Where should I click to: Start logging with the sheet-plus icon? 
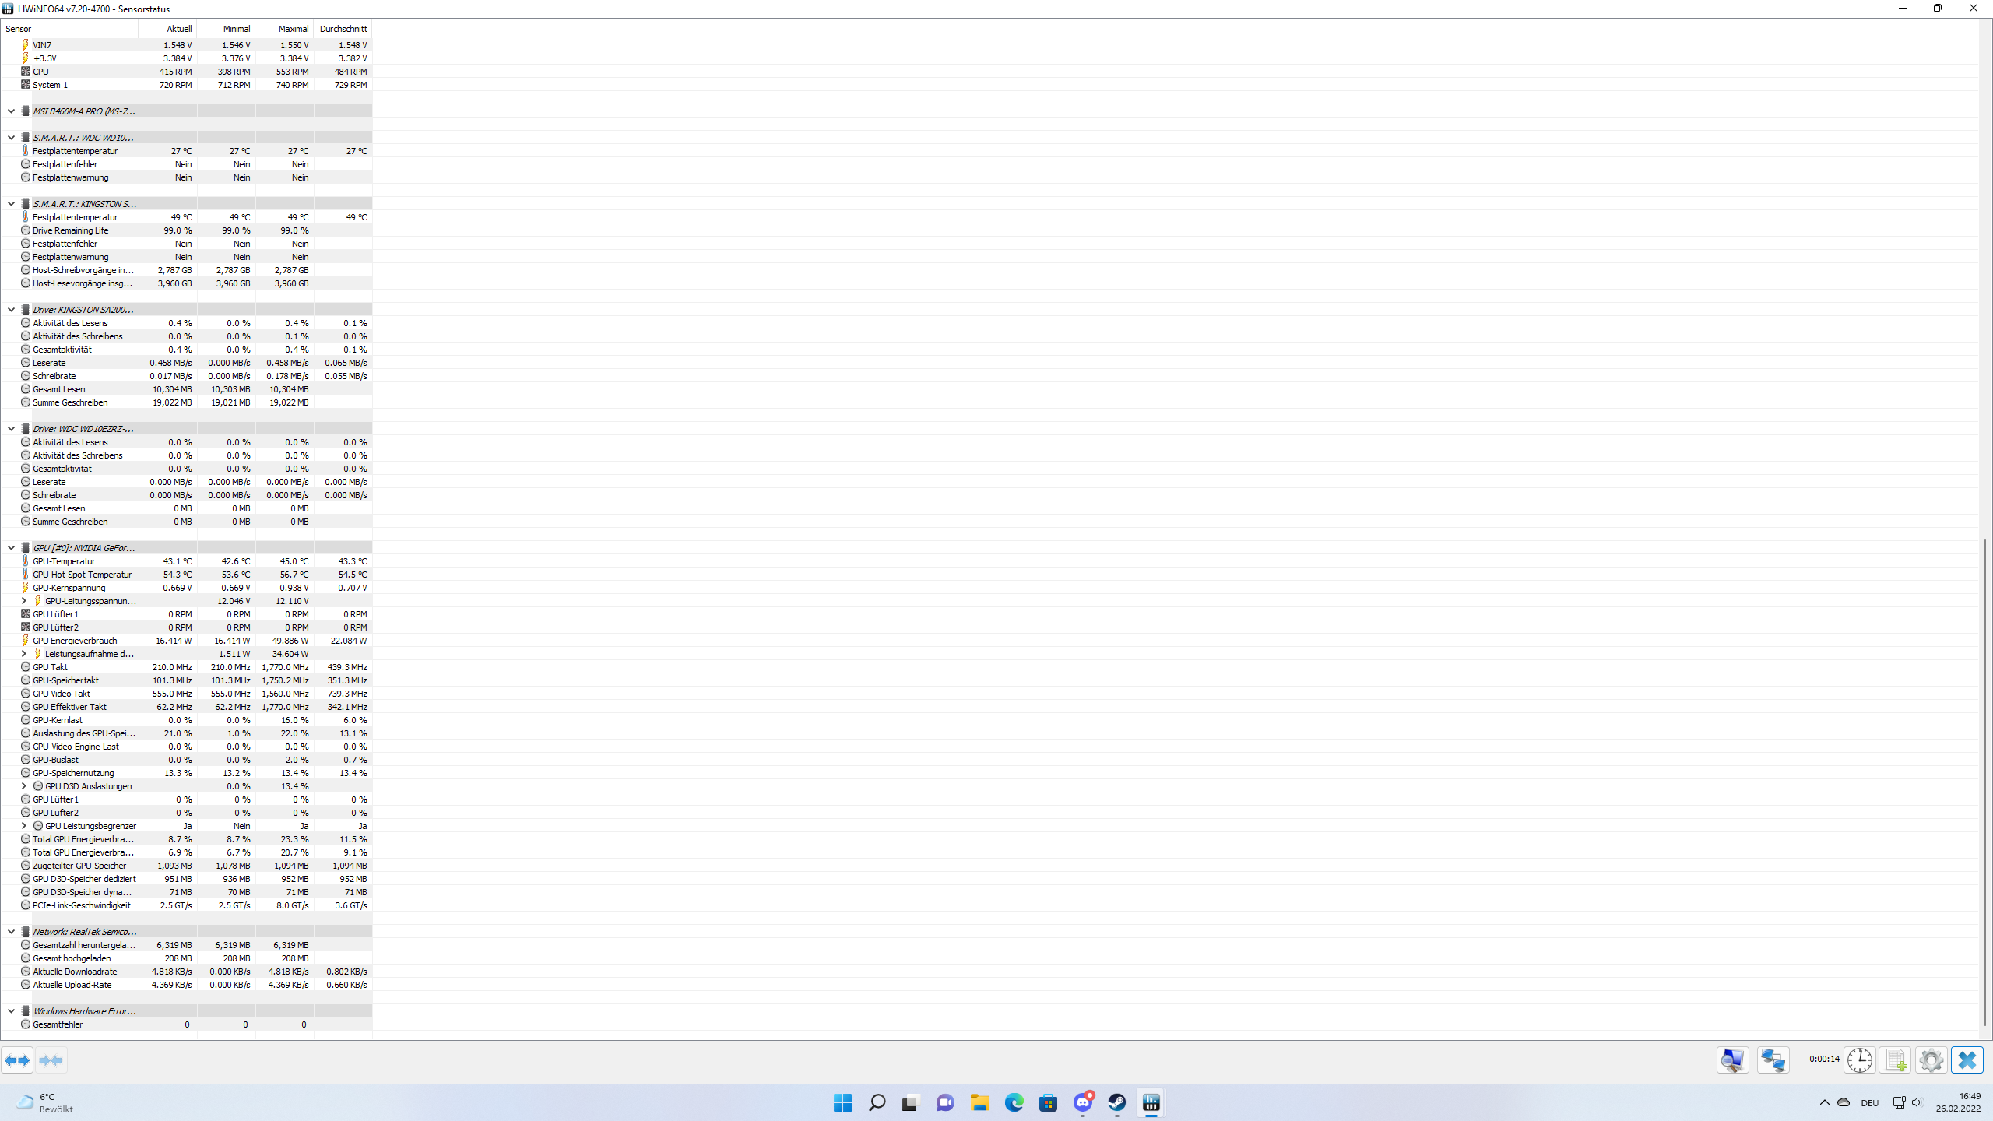(x=1895, y=1060)
